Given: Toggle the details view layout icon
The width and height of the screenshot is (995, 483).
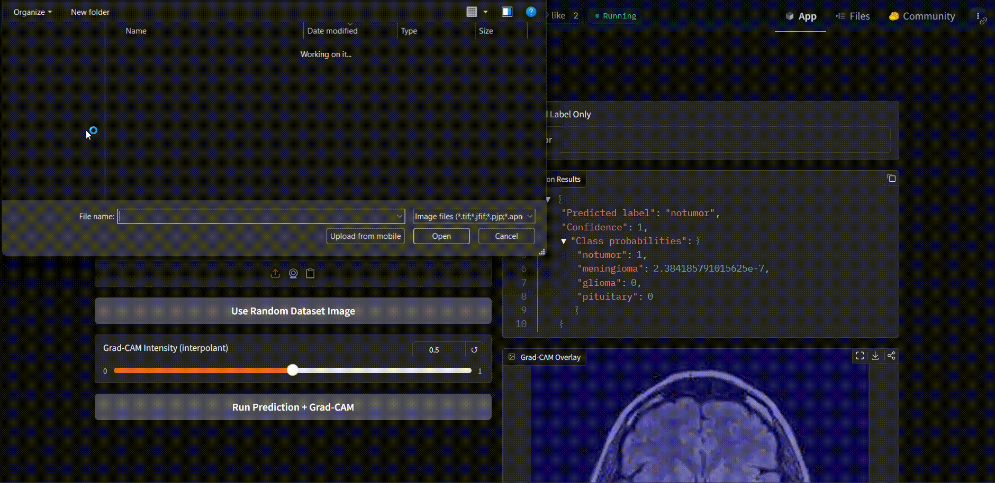Looking at the screenshot, I should coord(471,11).
